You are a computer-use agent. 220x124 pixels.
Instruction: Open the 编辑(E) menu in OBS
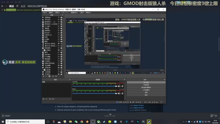[x=51, y=13]
